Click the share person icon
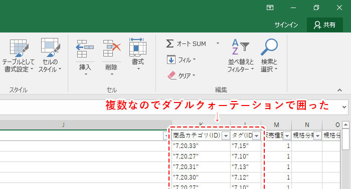The height and width of the screenshot is (189, 351). coord(317,25)
